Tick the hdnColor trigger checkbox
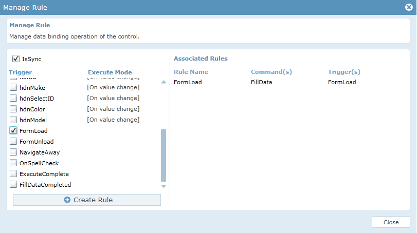Viewport: 417px width, 233px height. pos(13,109)
